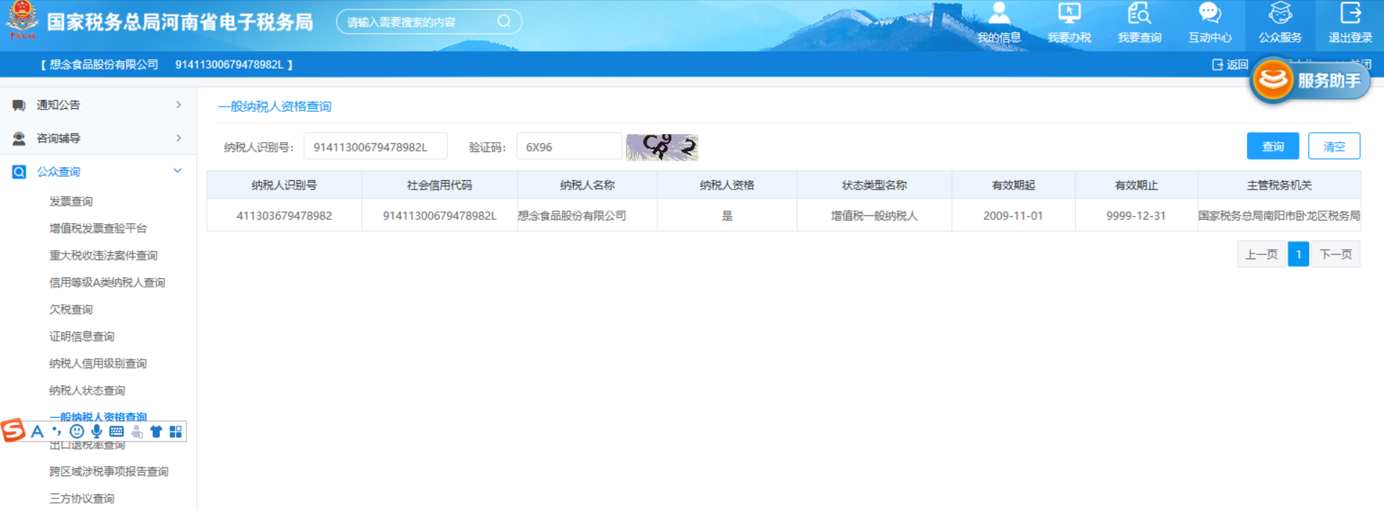The width and height of the screenshot is (1384, 510).
Task: Refresh the captcha verification image
Action: (662, 147)
